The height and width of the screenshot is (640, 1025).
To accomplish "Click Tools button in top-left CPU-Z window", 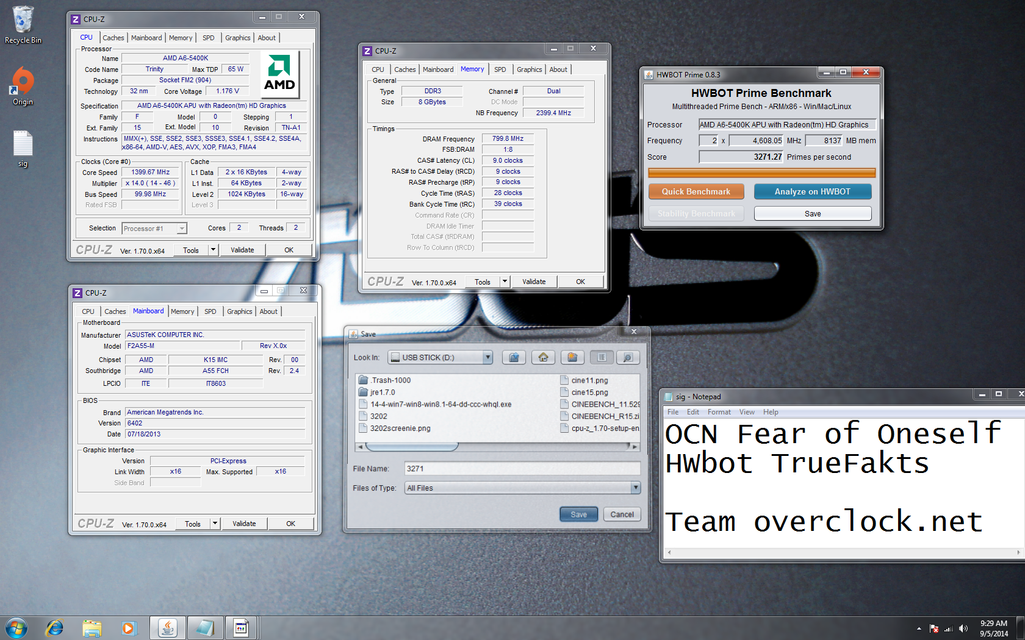I will pos(191,250).
